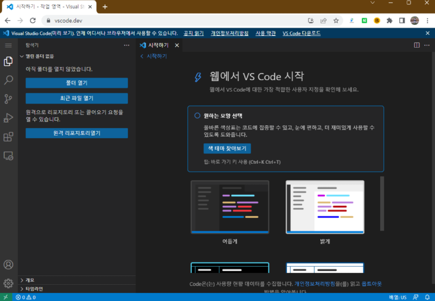This screenshot has width=435, height=301.
Task: Open the hamburger application menu
Action: tap(8, 46)
